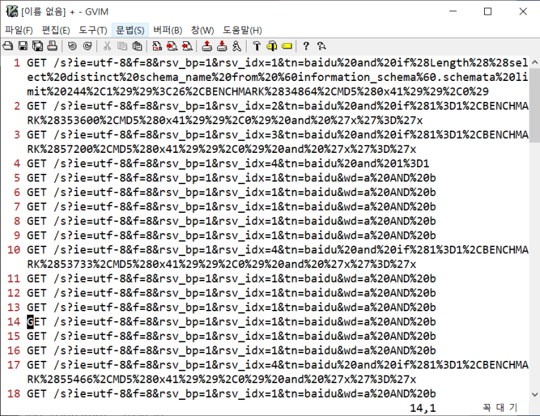Open the 도움말(H) menu
The width and height of the screenshot is (540, 416).
242,30
